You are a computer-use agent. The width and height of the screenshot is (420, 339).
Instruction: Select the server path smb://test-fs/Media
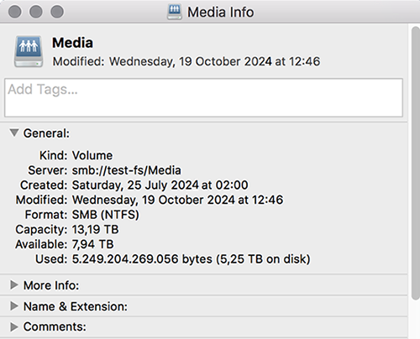(x=127, y=170)
